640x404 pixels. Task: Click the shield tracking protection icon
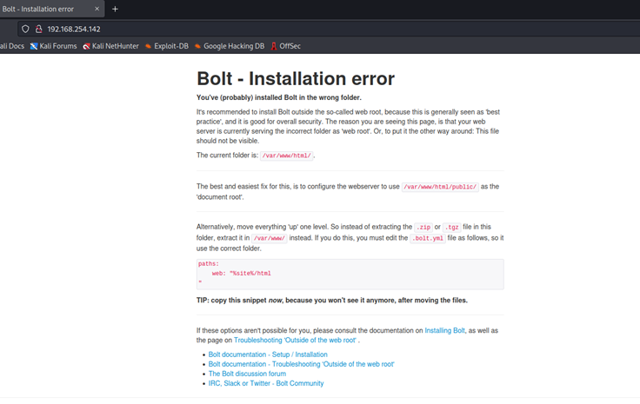coord(25,29)
